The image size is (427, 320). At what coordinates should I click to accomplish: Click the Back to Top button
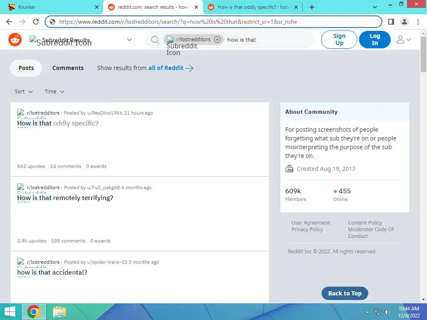pos(345,293)
